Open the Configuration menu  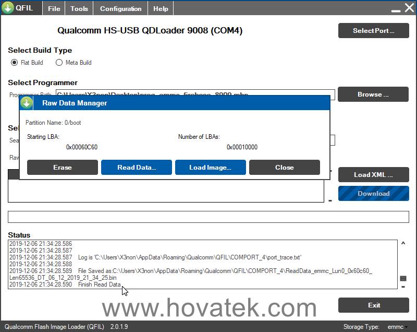point(120,8)
